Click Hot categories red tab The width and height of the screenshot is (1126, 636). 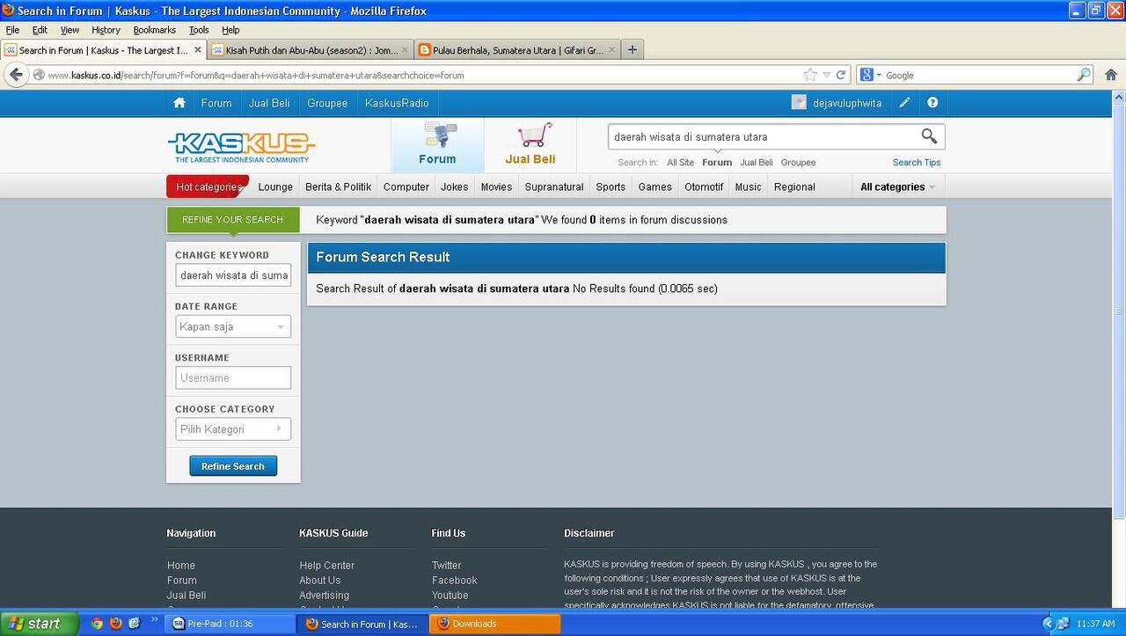pyautogui.click(x=208, y=186)
